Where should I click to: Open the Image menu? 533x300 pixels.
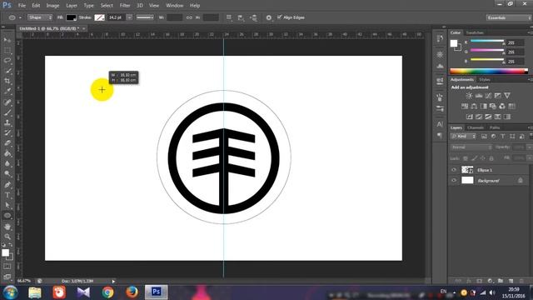(x=52, y=6)
